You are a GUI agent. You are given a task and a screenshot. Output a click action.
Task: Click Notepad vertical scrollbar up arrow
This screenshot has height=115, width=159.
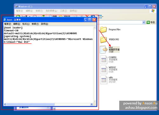click(95, 28)
